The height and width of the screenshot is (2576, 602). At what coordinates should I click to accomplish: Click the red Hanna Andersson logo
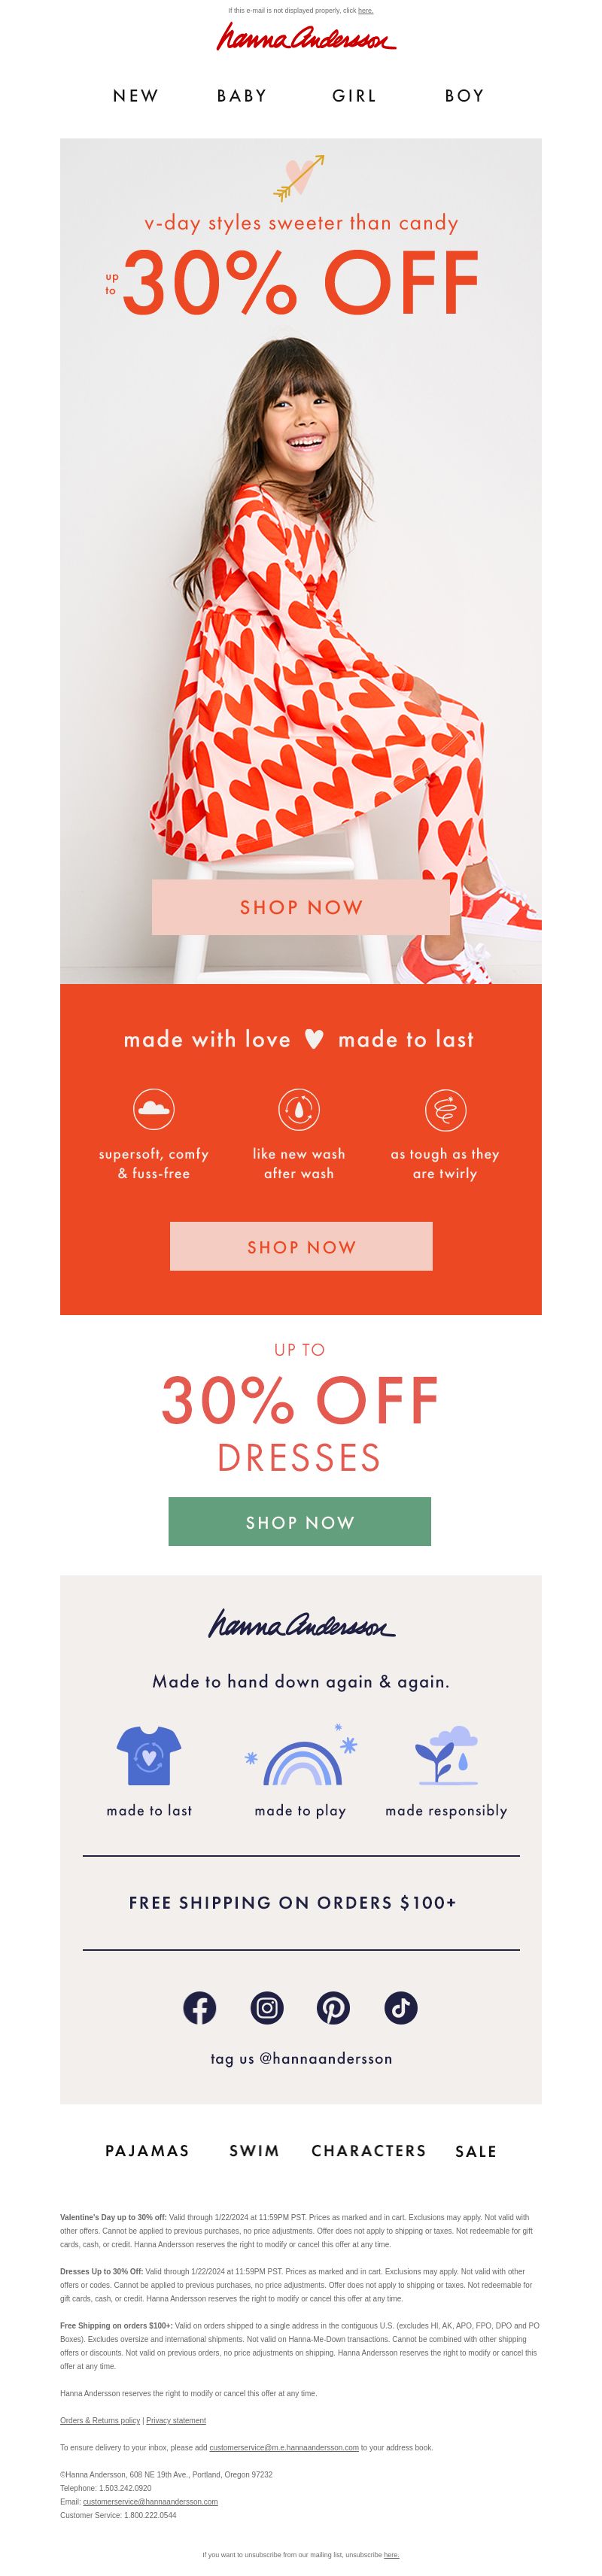click(306, 38)
